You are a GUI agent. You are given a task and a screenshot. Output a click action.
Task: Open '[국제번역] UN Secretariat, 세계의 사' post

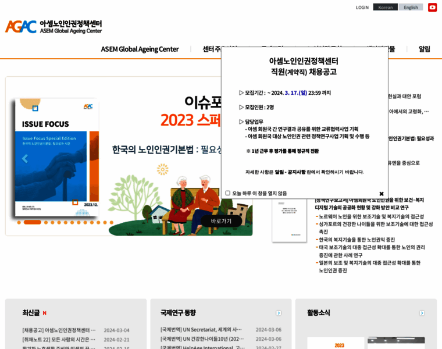tap(201, 330)
